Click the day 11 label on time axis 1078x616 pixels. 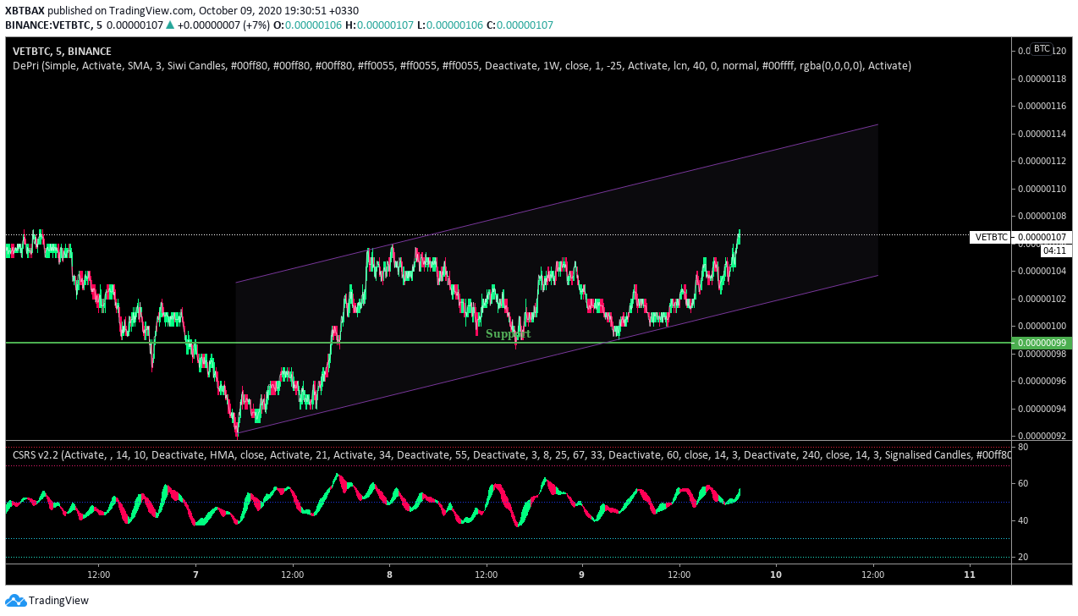point(970,575)
